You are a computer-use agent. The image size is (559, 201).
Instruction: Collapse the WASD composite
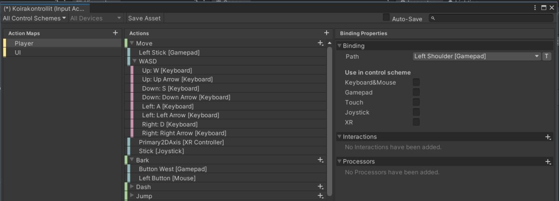[135, 61]
